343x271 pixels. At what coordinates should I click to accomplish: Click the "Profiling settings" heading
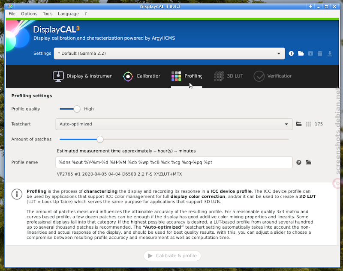32,96
